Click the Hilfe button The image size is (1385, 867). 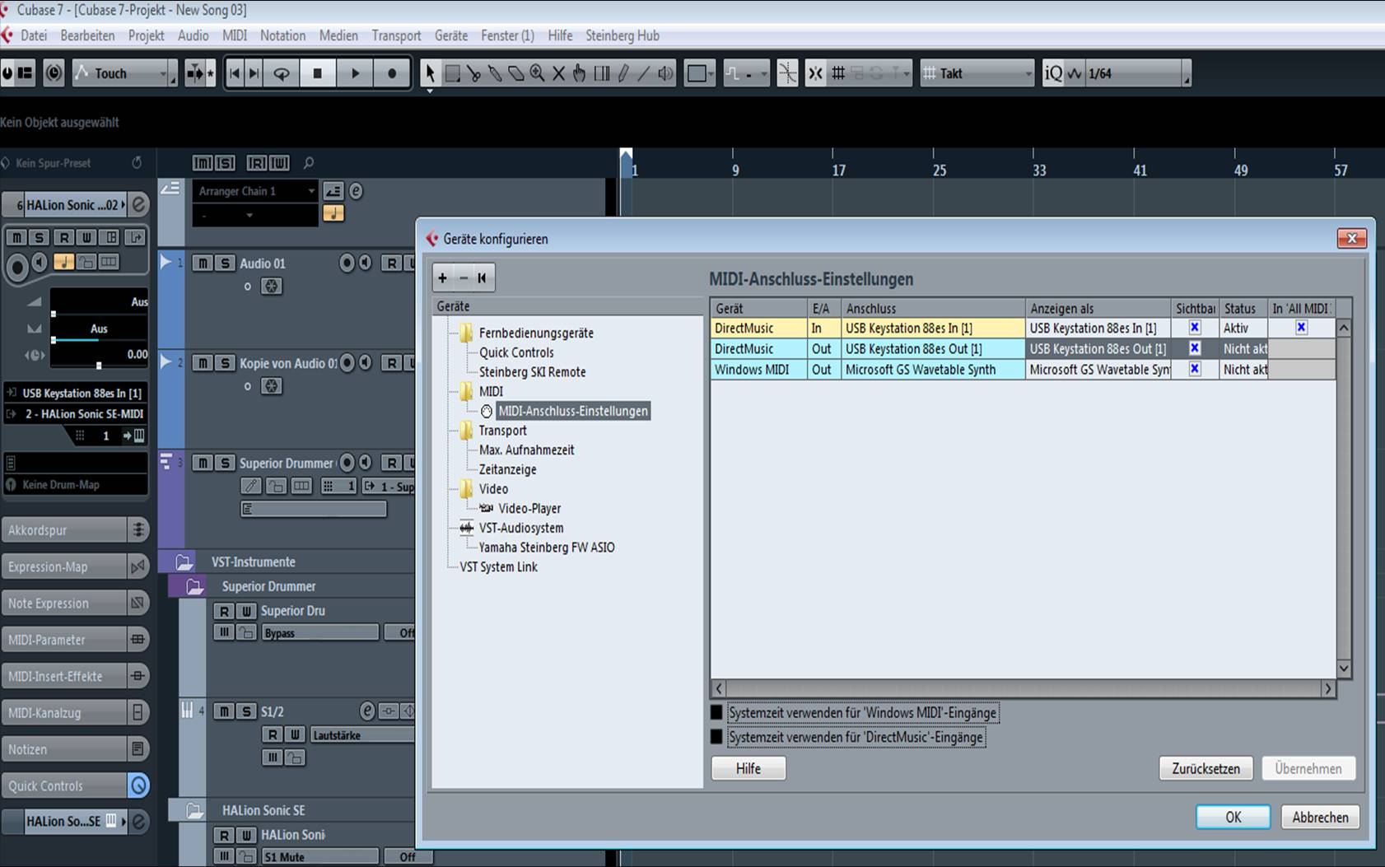[748, 768]
